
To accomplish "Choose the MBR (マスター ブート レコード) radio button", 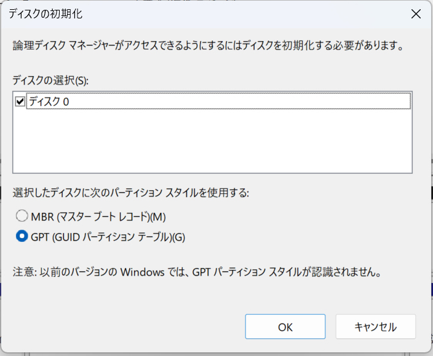I will [22, 216].
